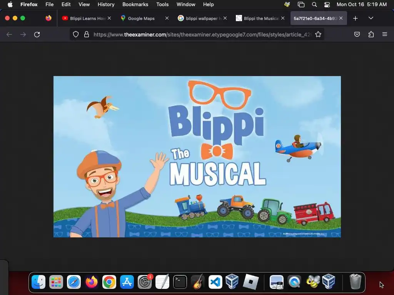This screenshot has width=394, height=295.
Task: Open first VirtualBox icon in Dock
Action: (232, 282)
